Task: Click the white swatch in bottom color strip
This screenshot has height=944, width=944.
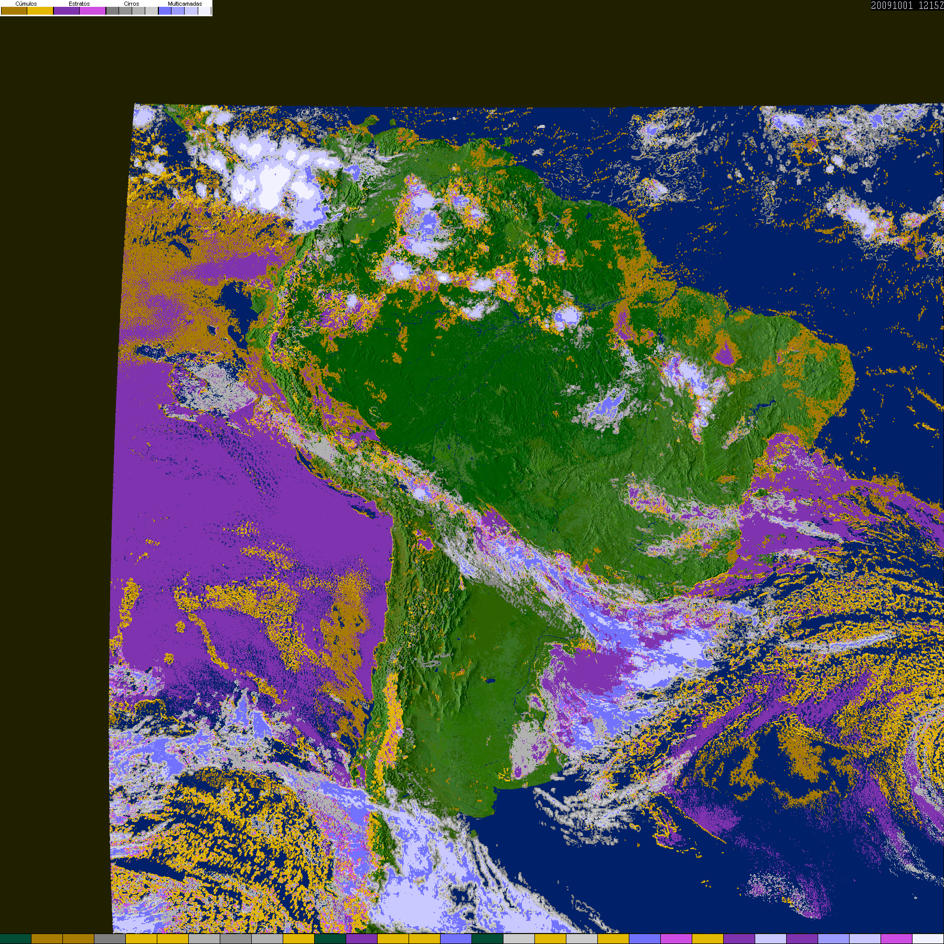Action: tap(928, 939)
